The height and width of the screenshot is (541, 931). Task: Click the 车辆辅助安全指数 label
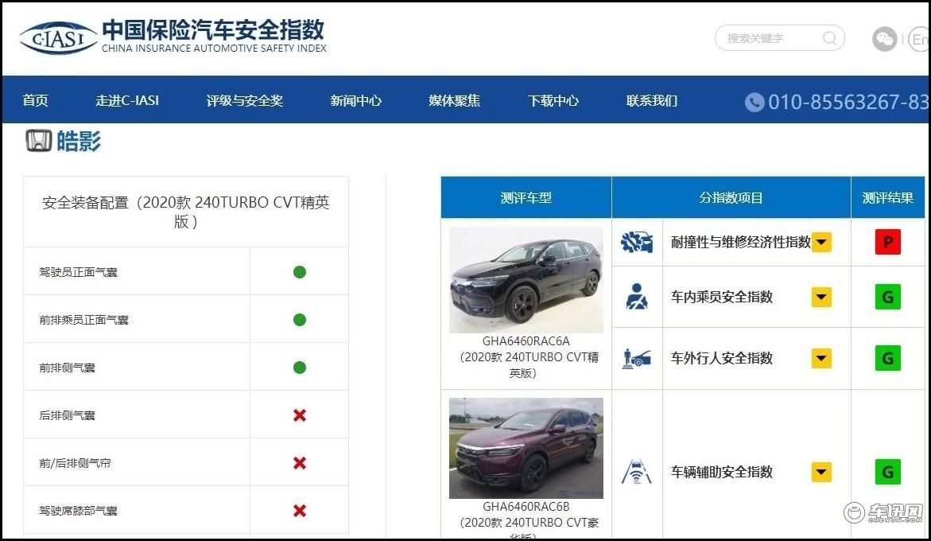pyautogui.click(x=721, y=472)
